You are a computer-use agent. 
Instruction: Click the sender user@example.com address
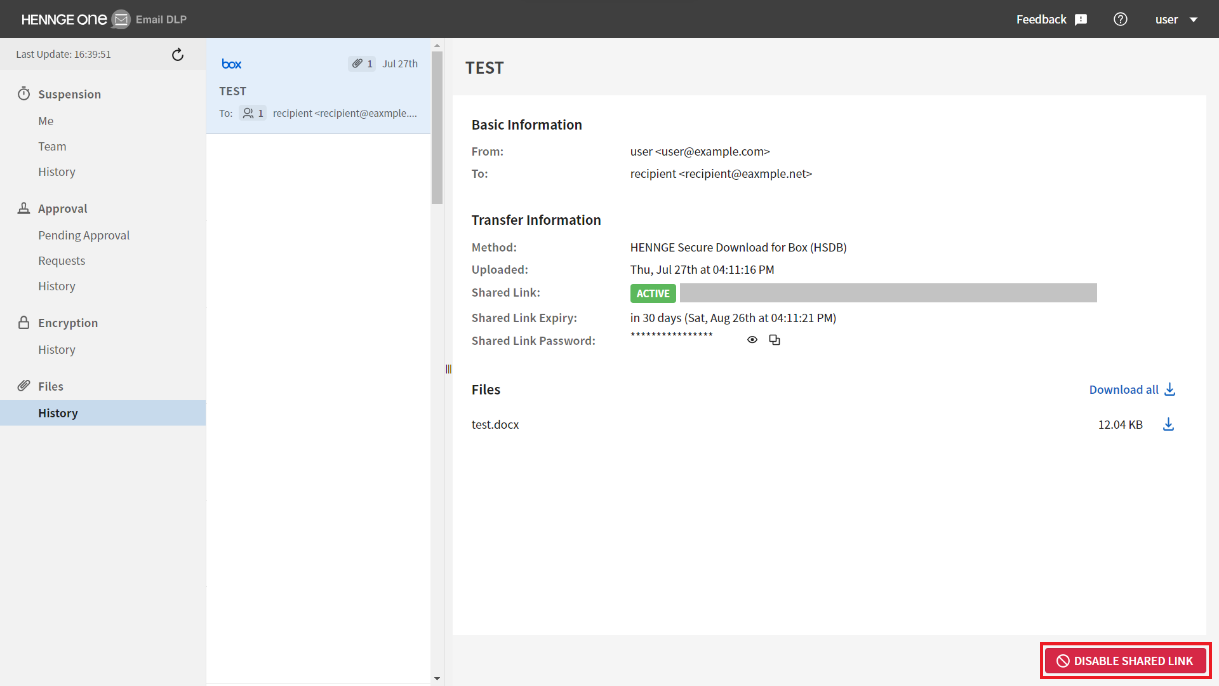700,151
